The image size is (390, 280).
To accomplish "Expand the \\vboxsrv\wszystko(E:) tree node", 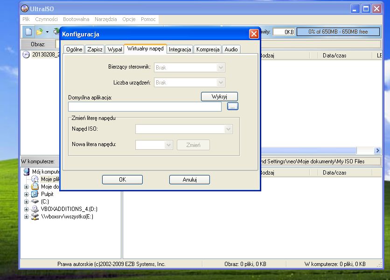I will [27, 217].
